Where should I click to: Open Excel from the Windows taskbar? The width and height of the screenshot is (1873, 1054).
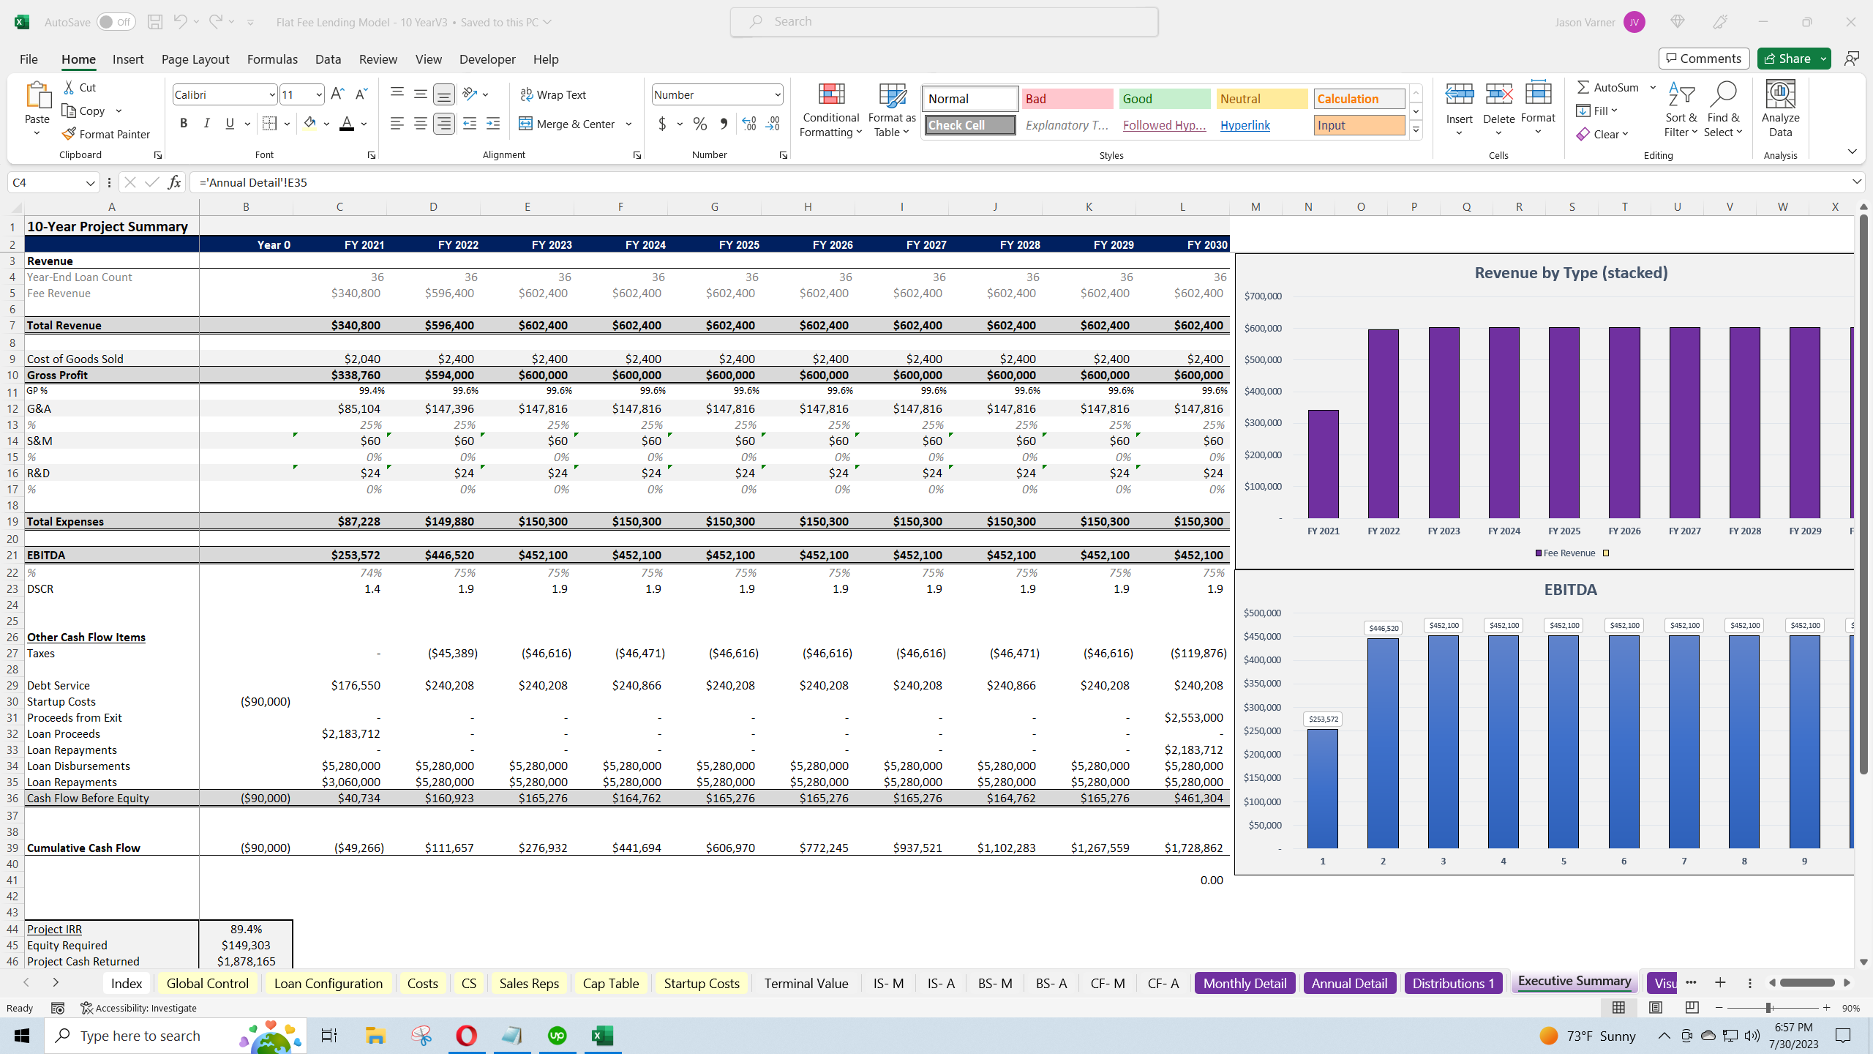point(602,1036)
